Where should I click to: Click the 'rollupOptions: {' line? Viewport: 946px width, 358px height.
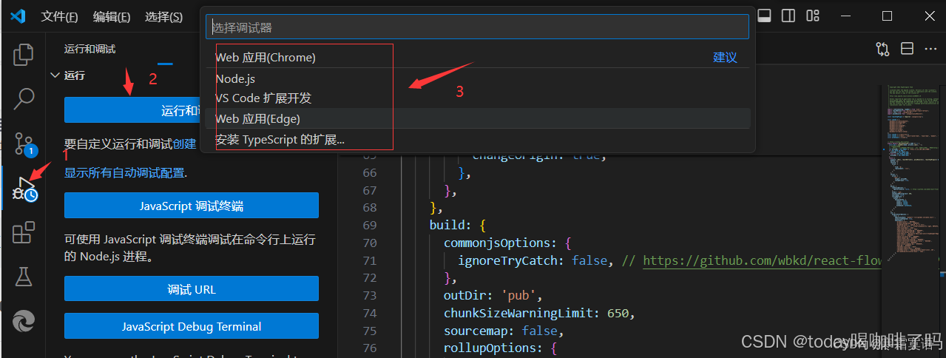tap(499, 348)
